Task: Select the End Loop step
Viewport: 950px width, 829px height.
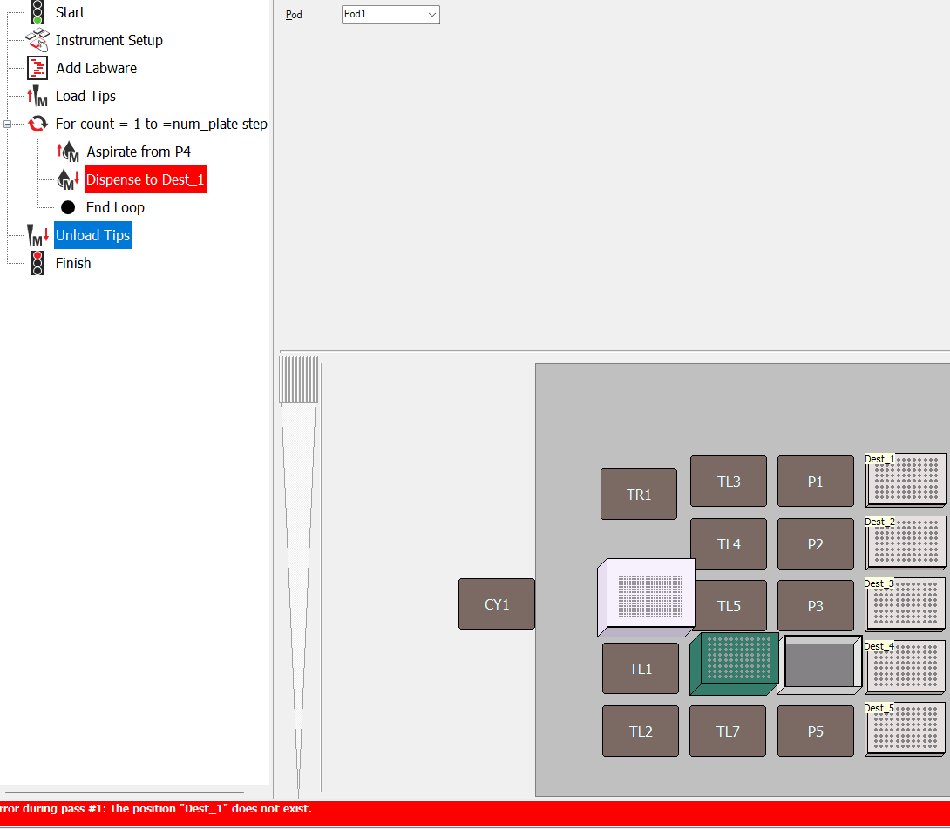Action: (x=115, y=207)
